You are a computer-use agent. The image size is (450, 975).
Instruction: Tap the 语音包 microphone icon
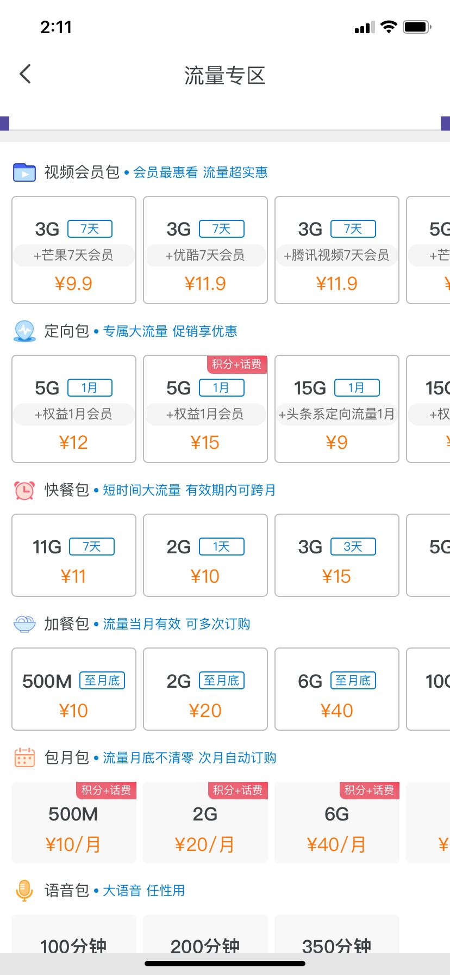click(24, 890)
